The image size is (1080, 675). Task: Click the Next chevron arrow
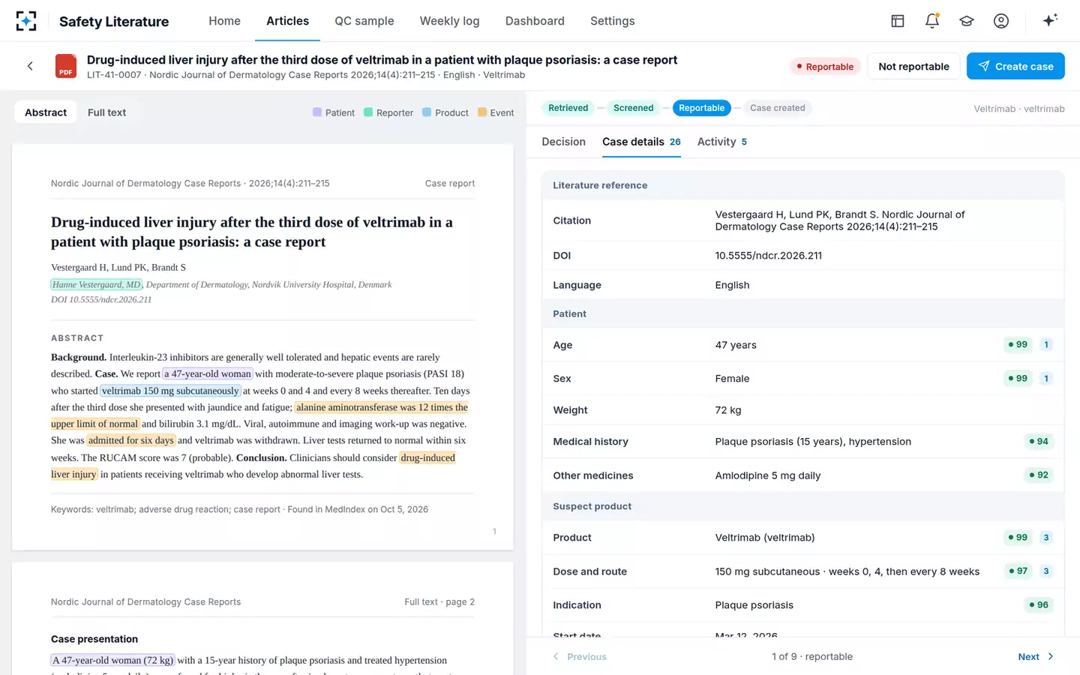point(1051,656)
